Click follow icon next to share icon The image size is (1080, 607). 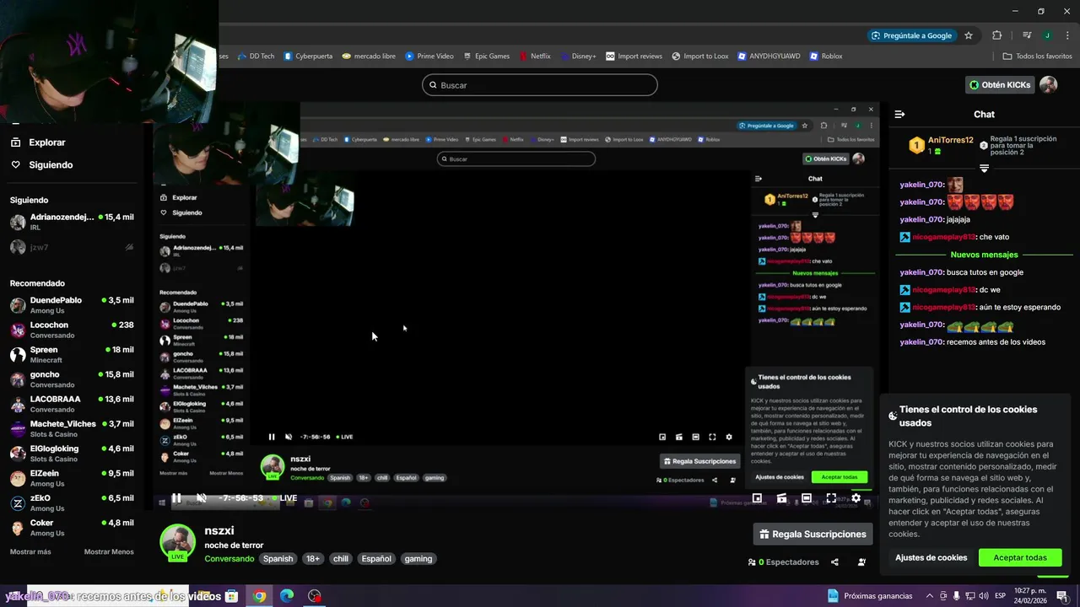pos(861,562)
